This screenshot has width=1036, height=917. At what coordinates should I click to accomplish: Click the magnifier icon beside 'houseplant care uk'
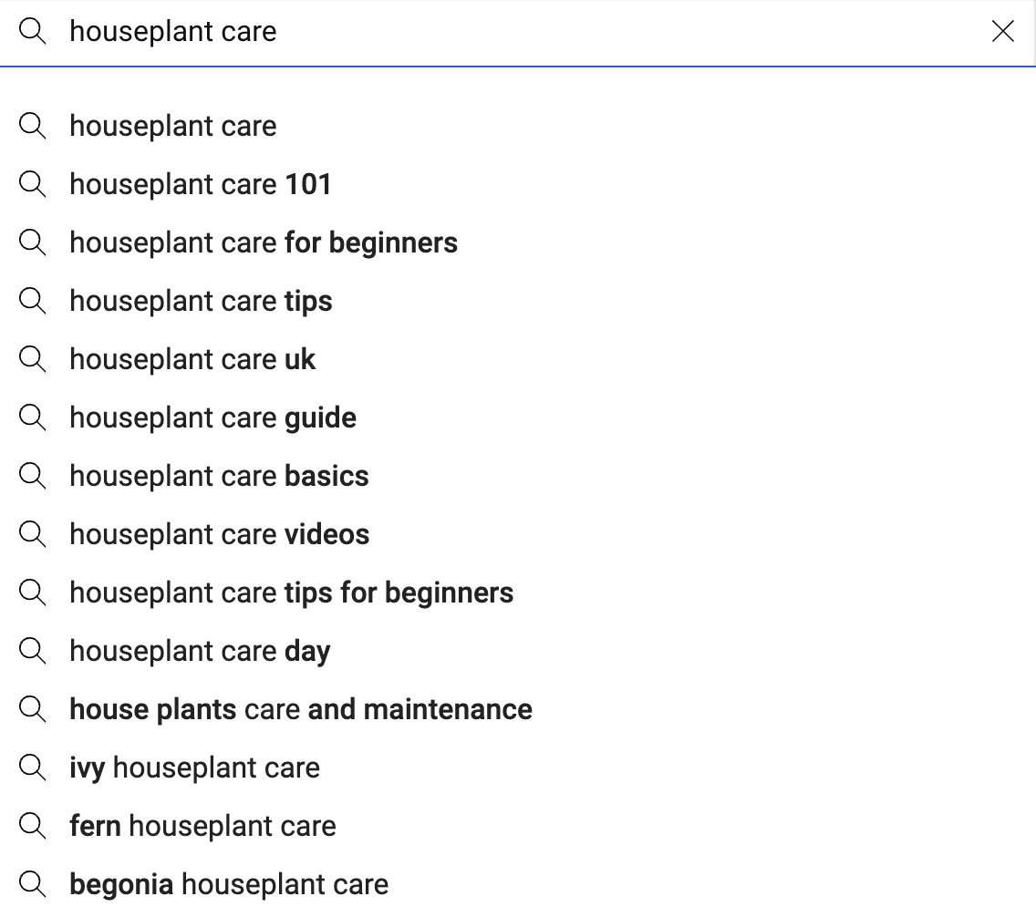pyautogui.click(x=33, y=359)
